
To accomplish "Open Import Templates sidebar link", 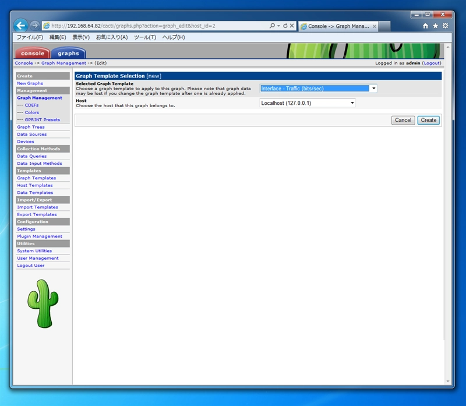I will click(37, 207).
